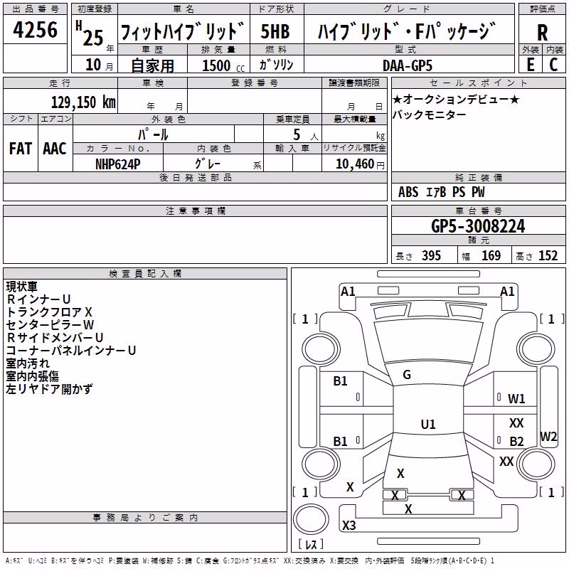Select the model code DAA-GP5
569x569 pixels.
click(x=408, y=65)
